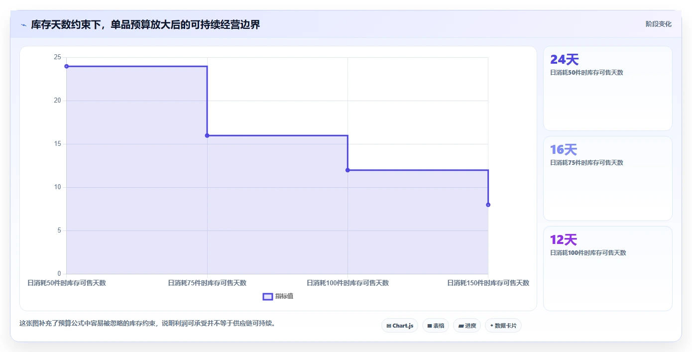The image size is (692, 352).
Task: Click the 数据卡片 tag chip
Action: (503, 326)
